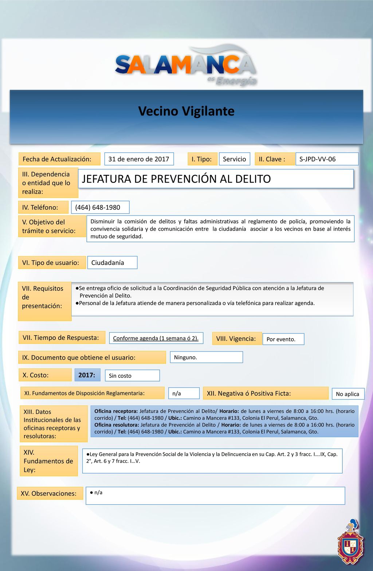Click the VI. Tipo de usuario label
This screenshot has width=373, height=571.
click(x=52, y=262)
